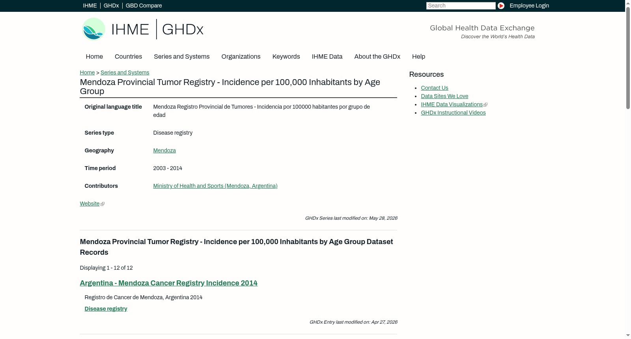
Task: Click Discover the World's Health Data slogan
Action: [x=498, y=37]
